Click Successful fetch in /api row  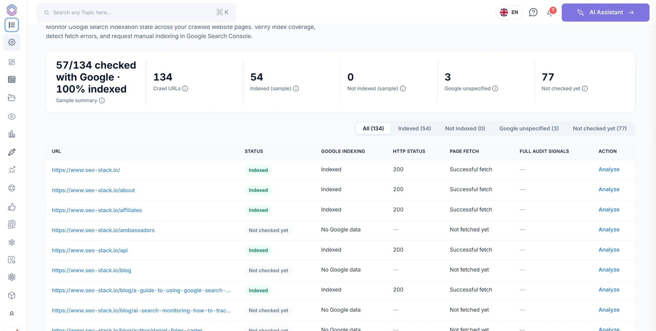(x=471, y=250)
